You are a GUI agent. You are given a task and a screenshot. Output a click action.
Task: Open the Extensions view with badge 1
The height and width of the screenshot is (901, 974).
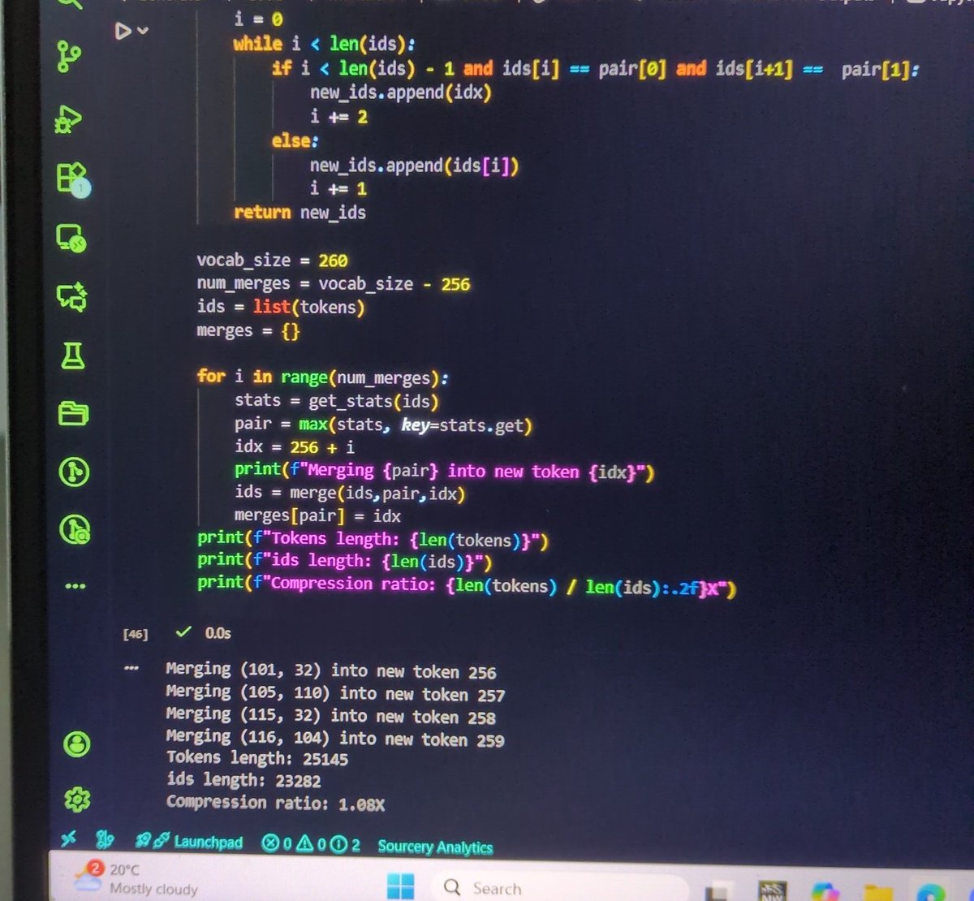(72, 178)
